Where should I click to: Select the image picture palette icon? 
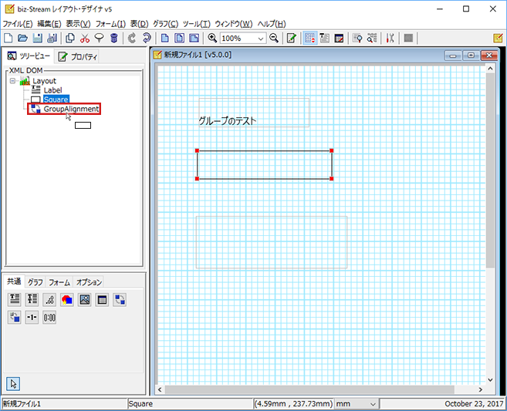85,299
